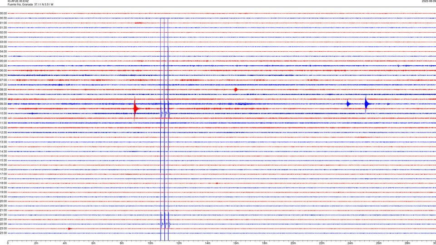Pick the 16:00 row label
The height and width of the screenshot is (245, 436).
click(3, 165)
